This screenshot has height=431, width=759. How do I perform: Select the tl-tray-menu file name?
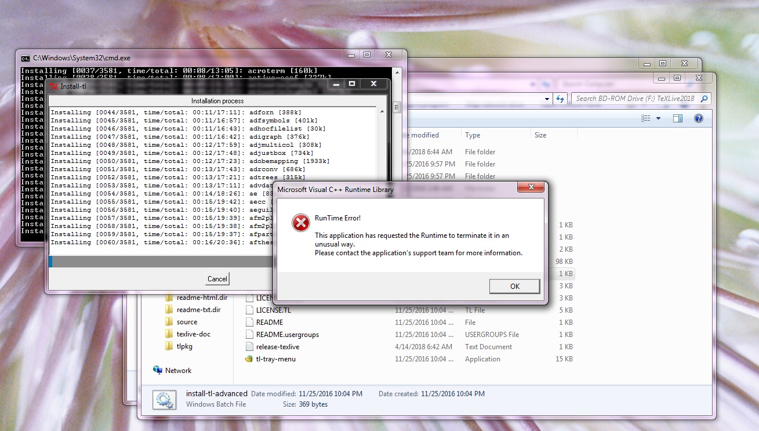point(276,358)
